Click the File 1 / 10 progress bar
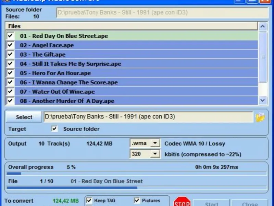This screenshot has height=206, width=274. pyautogui.click(x=137, y=188)
